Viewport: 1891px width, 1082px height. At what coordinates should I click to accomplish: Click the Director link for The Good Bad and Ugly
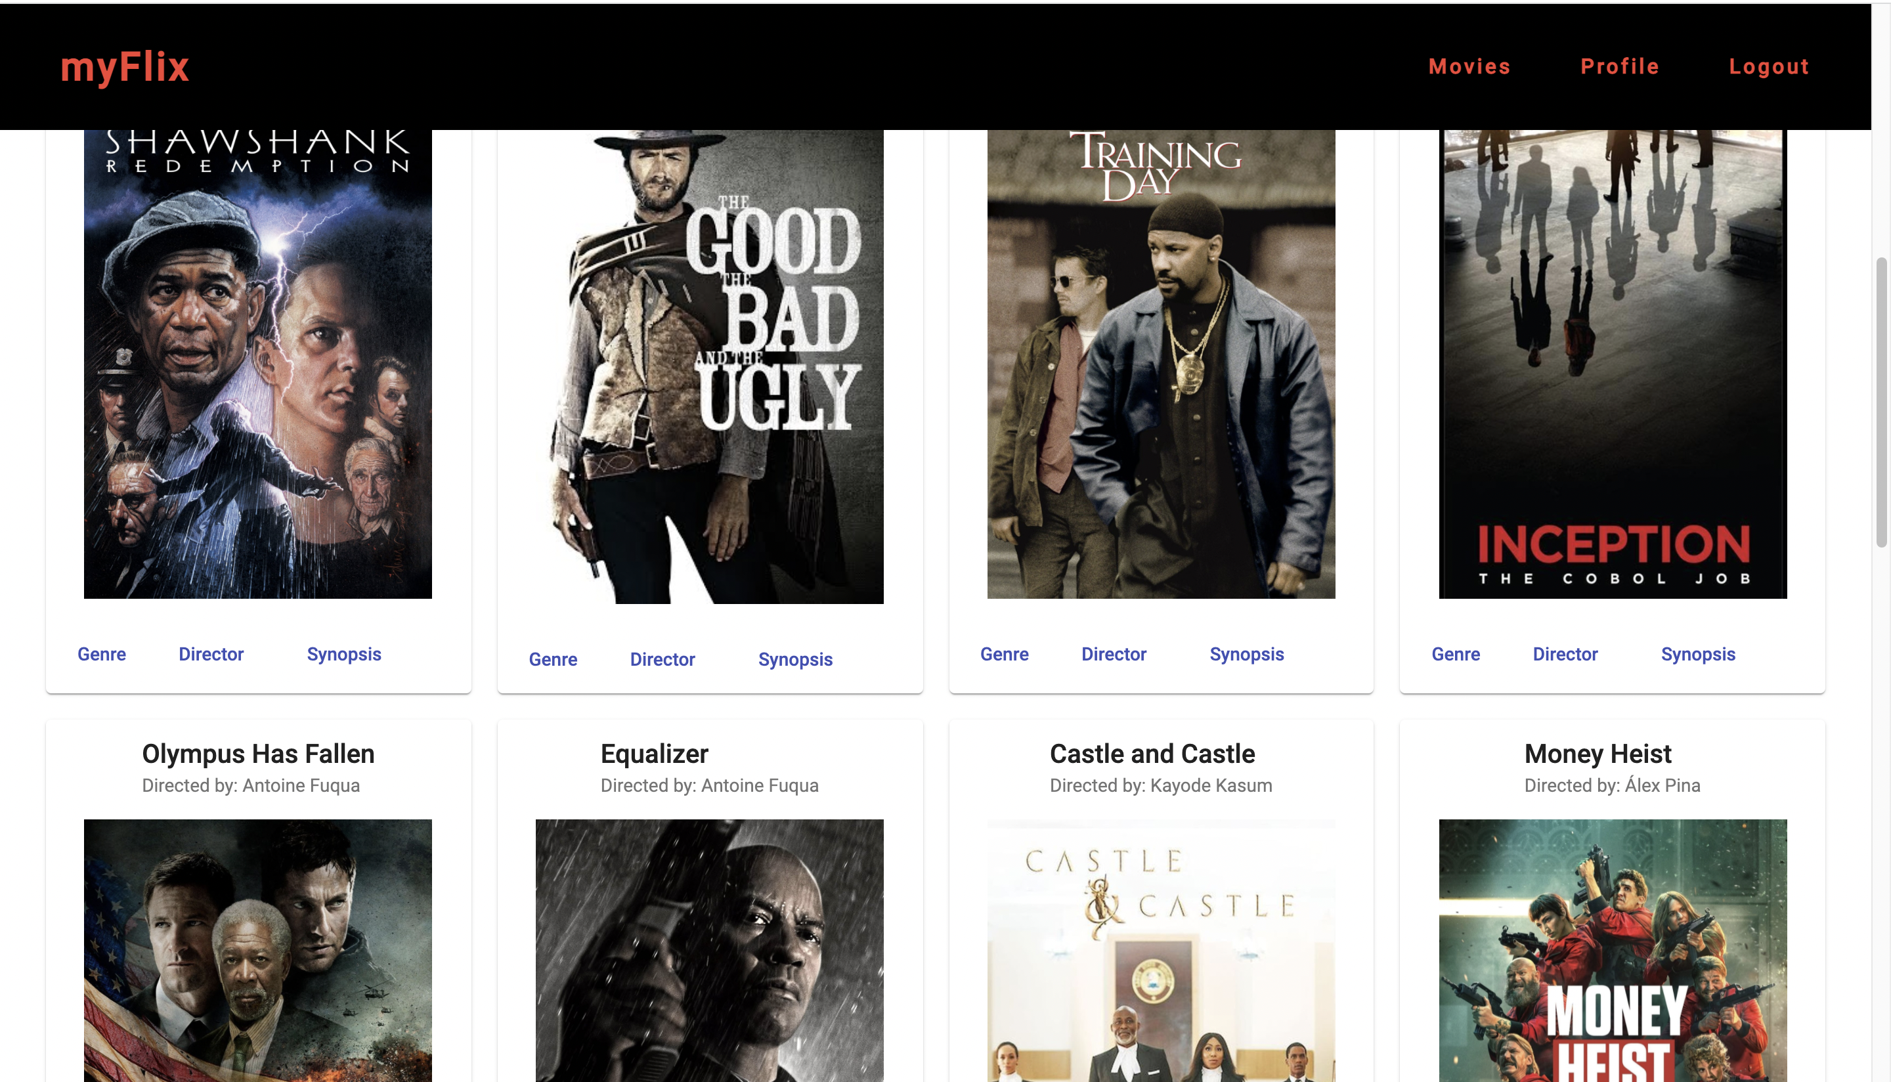click(663, 660)
